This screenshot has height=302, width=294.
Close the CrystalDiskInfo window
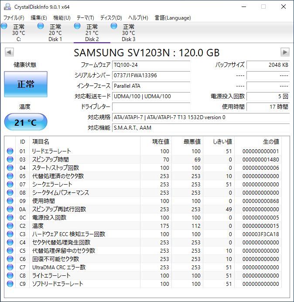click(x=284, y=7)
